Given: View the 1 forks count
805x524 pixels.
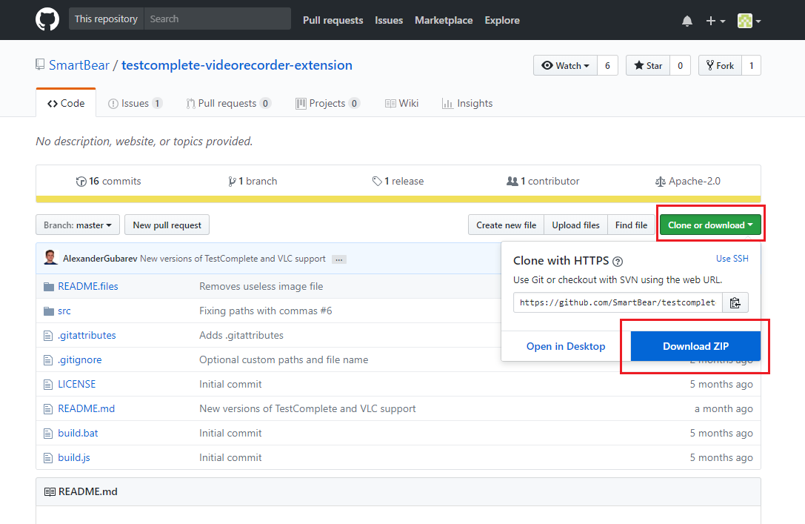Looking at the screenshot, I should tap(752, 66).
